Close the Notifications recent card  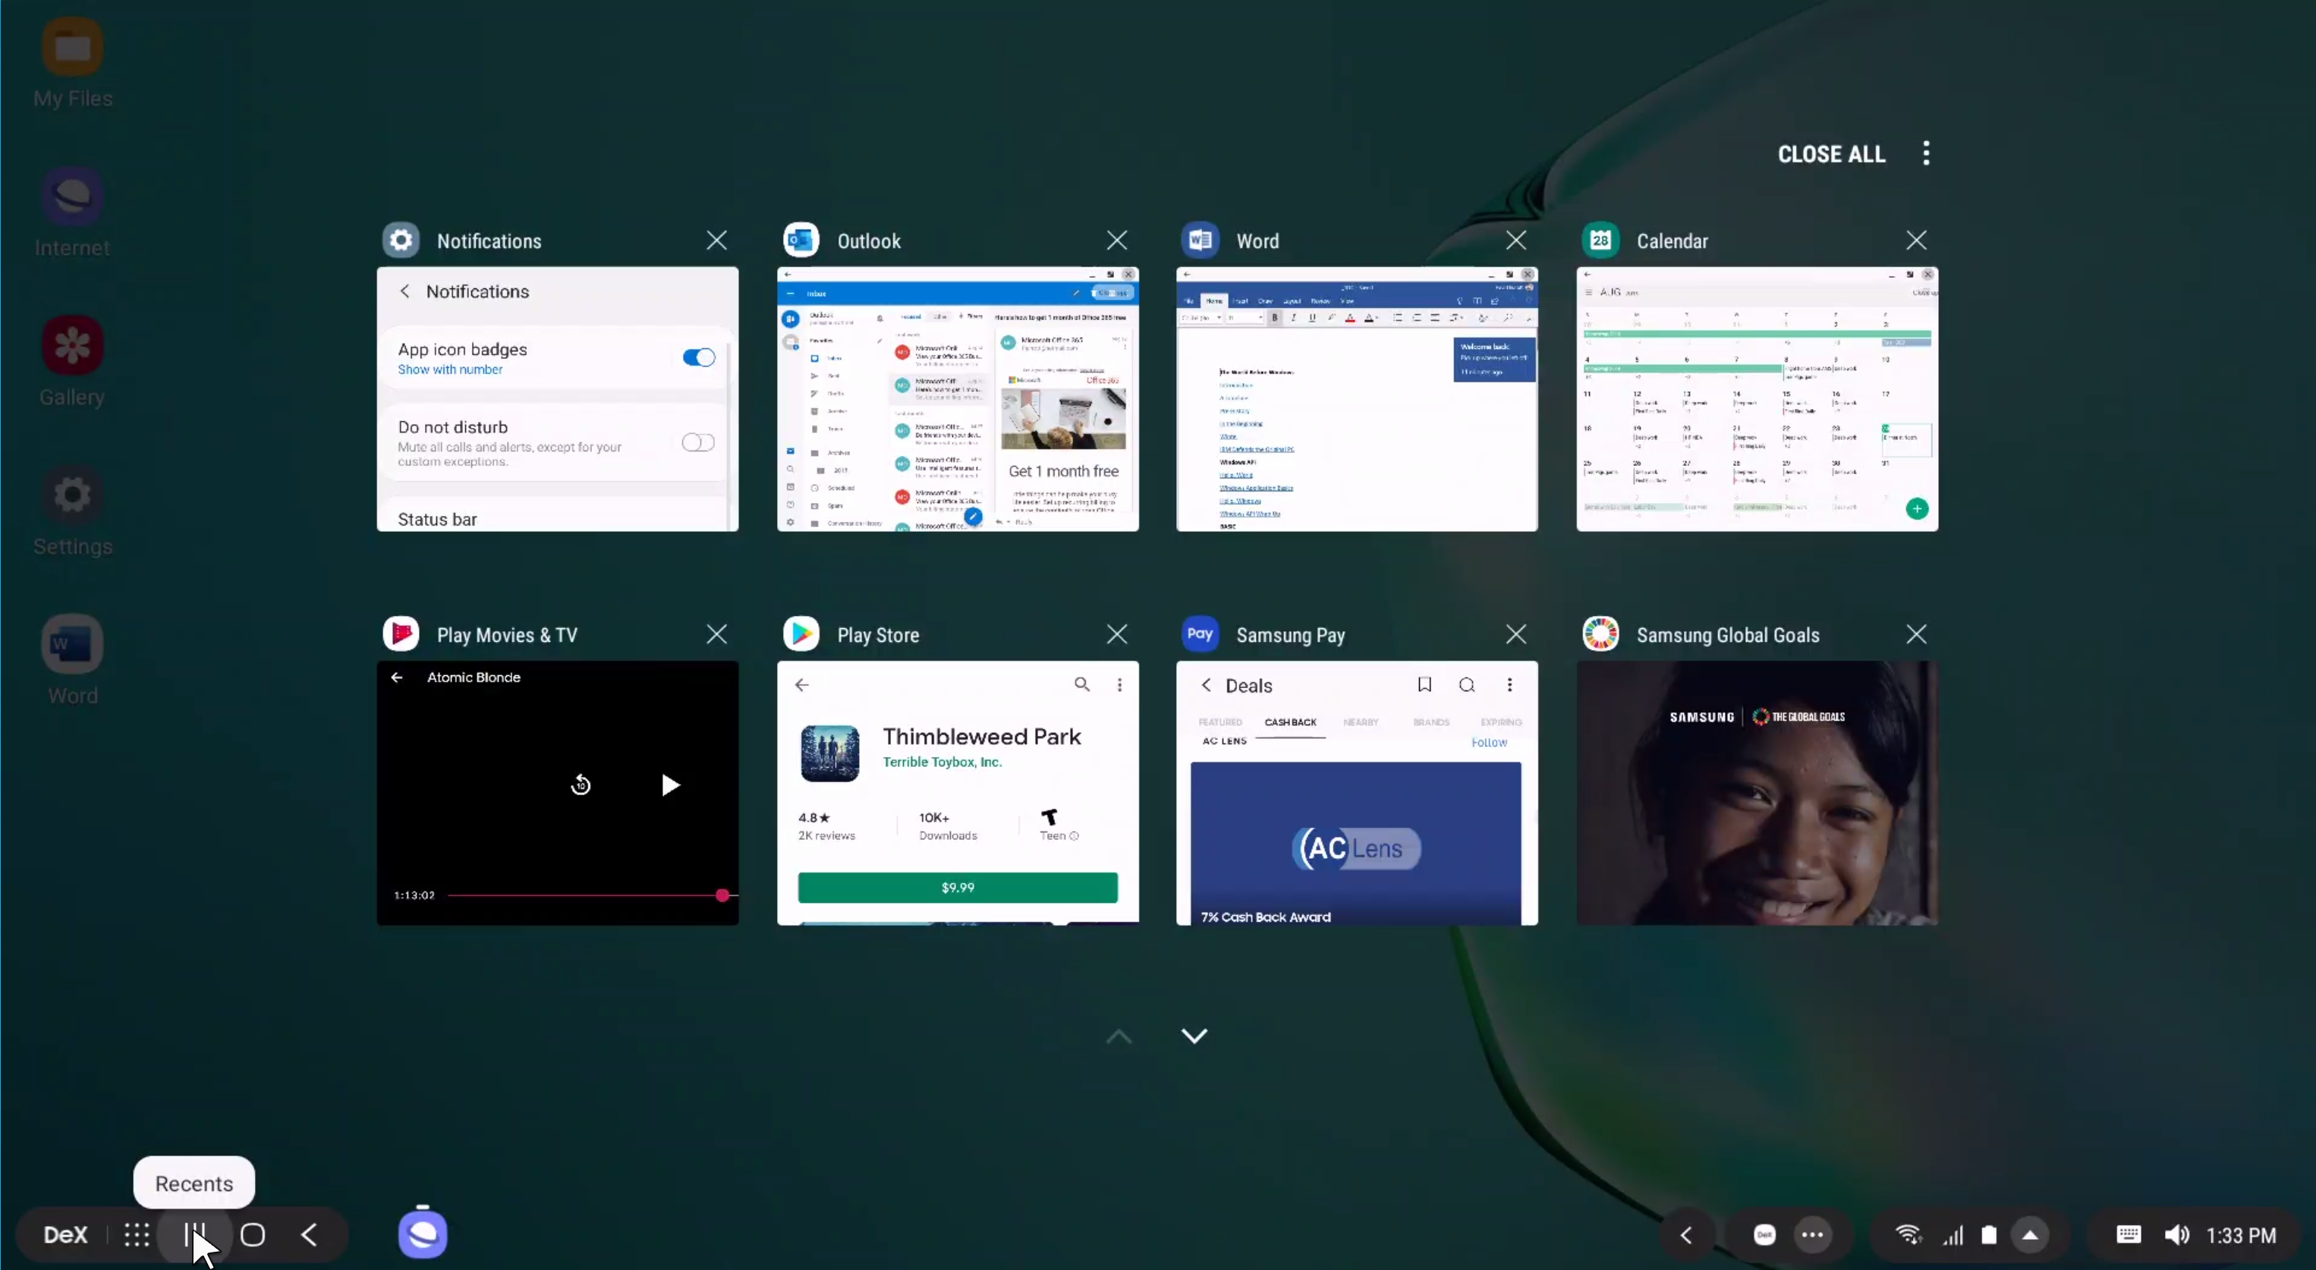point(716,240)
